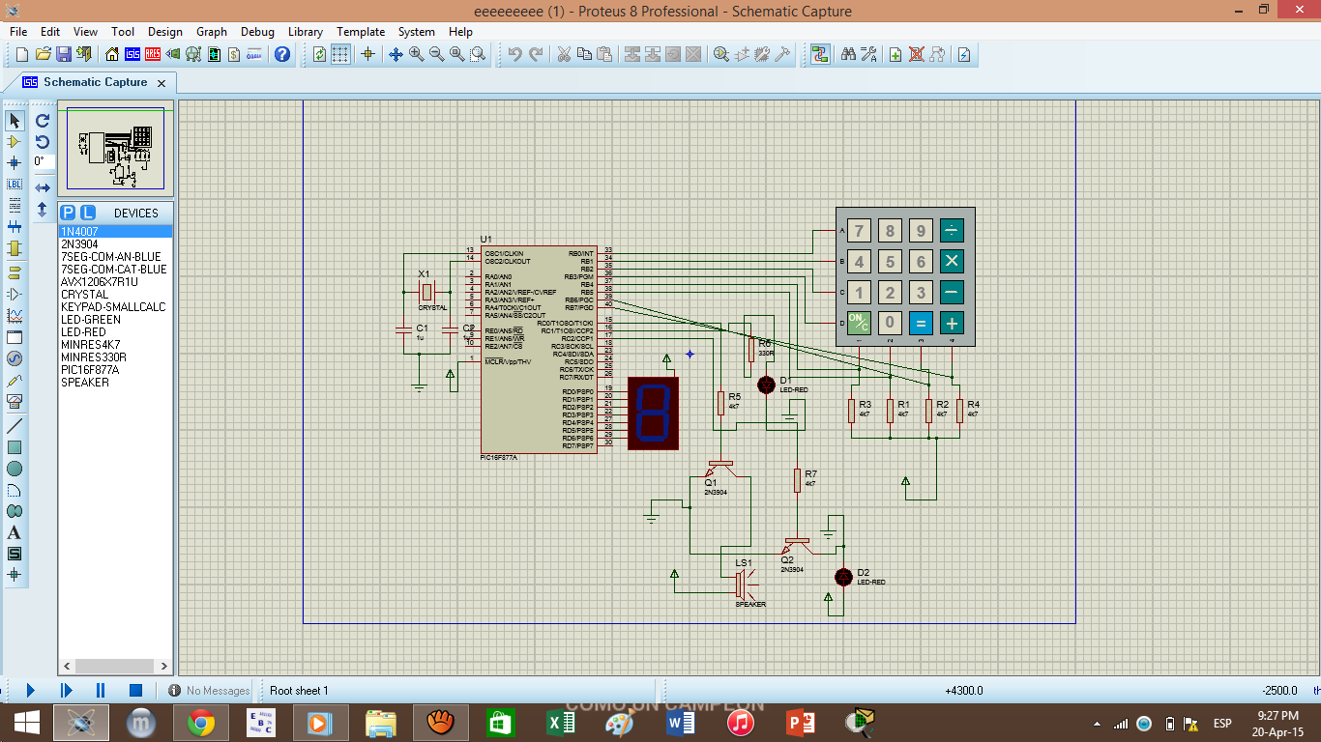Screen dimensions: 1321x742
Task: Click the Rotate Clockwise icon
Action: click(43, 121)
